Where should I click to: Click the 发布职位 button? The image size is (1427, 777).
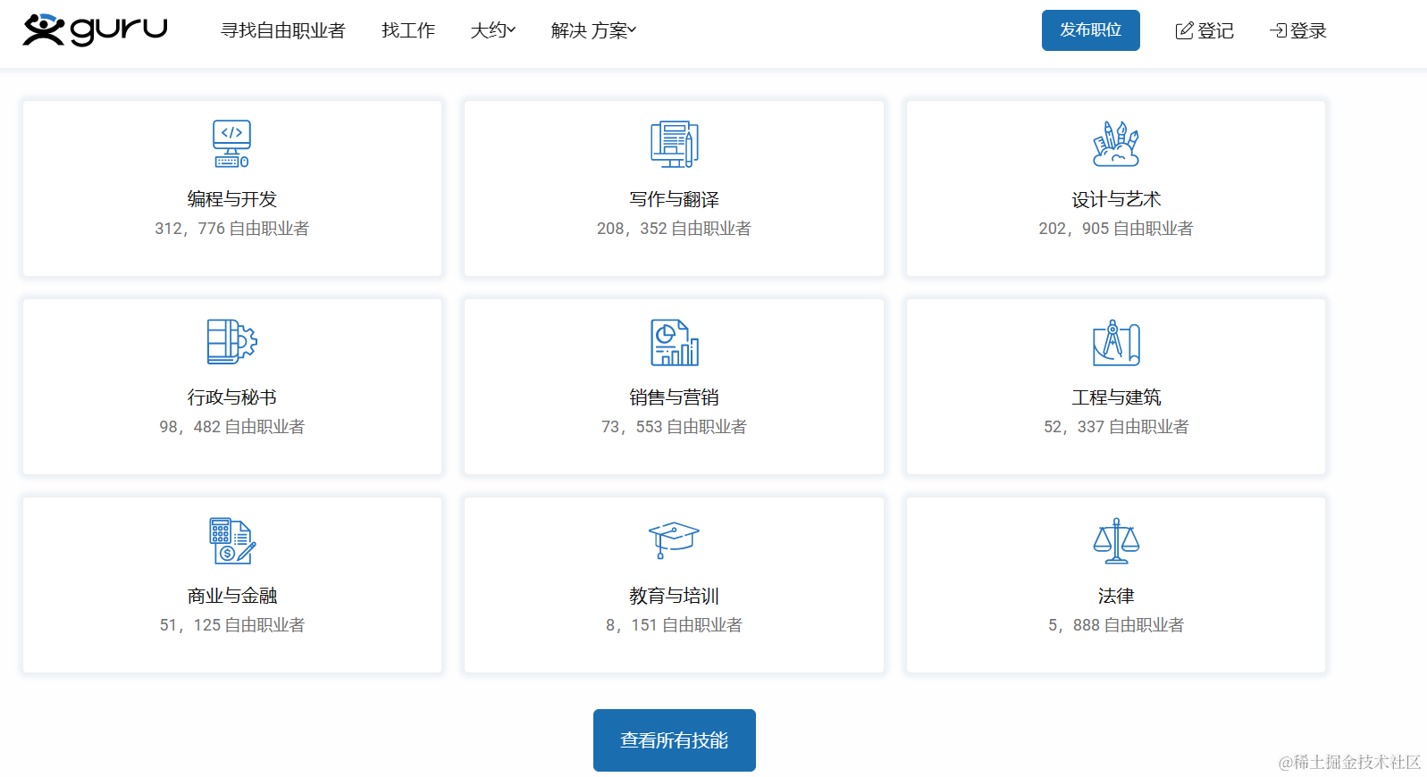pyautogui.click(x=1090, y=30)
